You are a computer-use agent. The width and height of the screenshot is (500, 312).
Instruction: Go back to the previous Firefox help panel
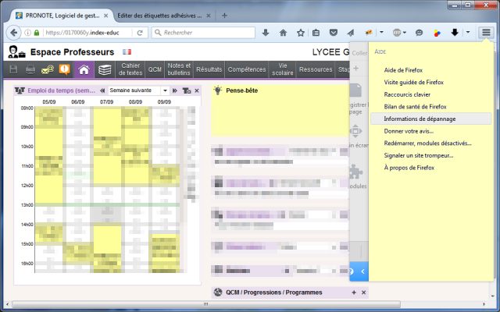point(362,271)
